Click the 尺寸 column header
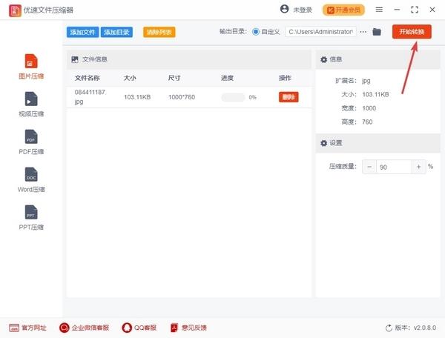The height and width of the screenshot is (338, 445). point(174,78)
